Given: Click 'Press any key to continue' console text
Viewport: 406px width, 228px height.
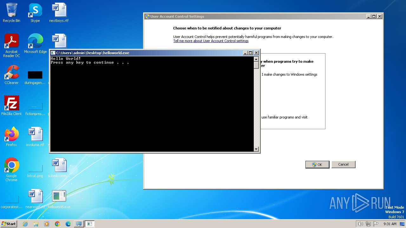Looking at the screenshot, I should coord(90,63).
